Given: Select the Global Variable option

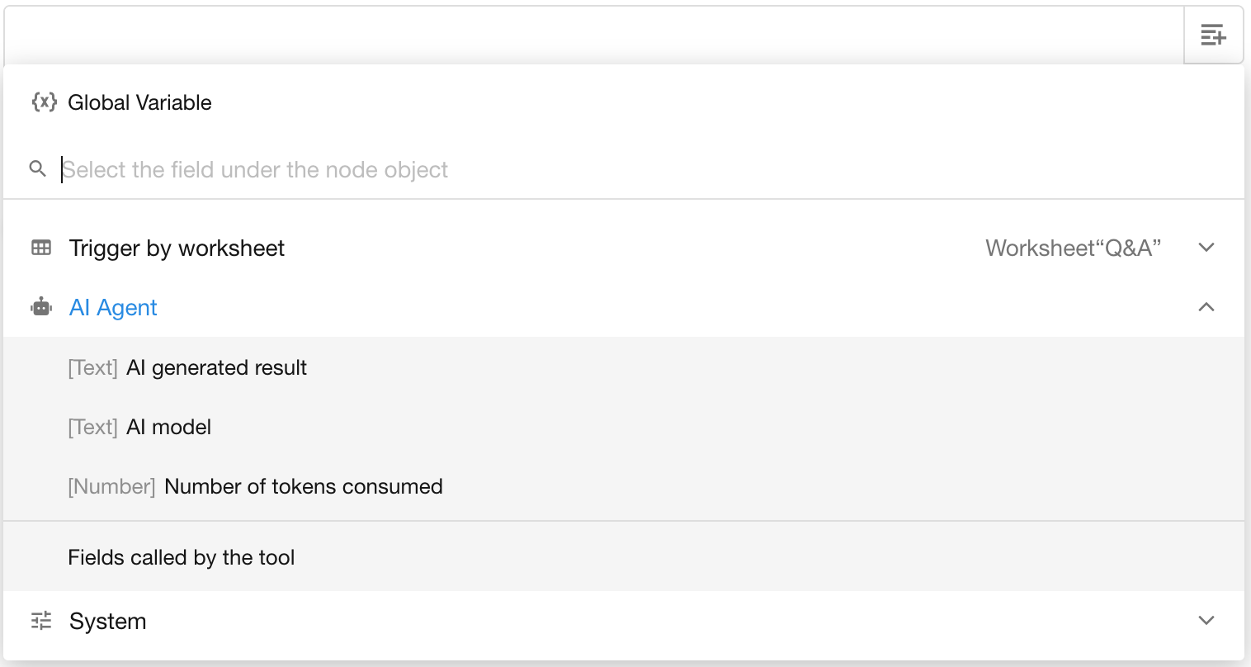Looking at the screenshot, I should (139, 102).
